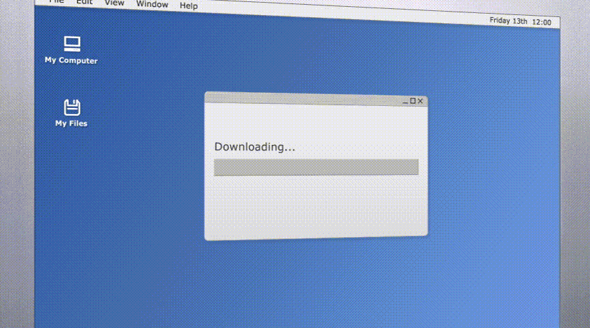Open the Edit menu
This screenshot has height=328, width=590.
[x=84, y=3]
